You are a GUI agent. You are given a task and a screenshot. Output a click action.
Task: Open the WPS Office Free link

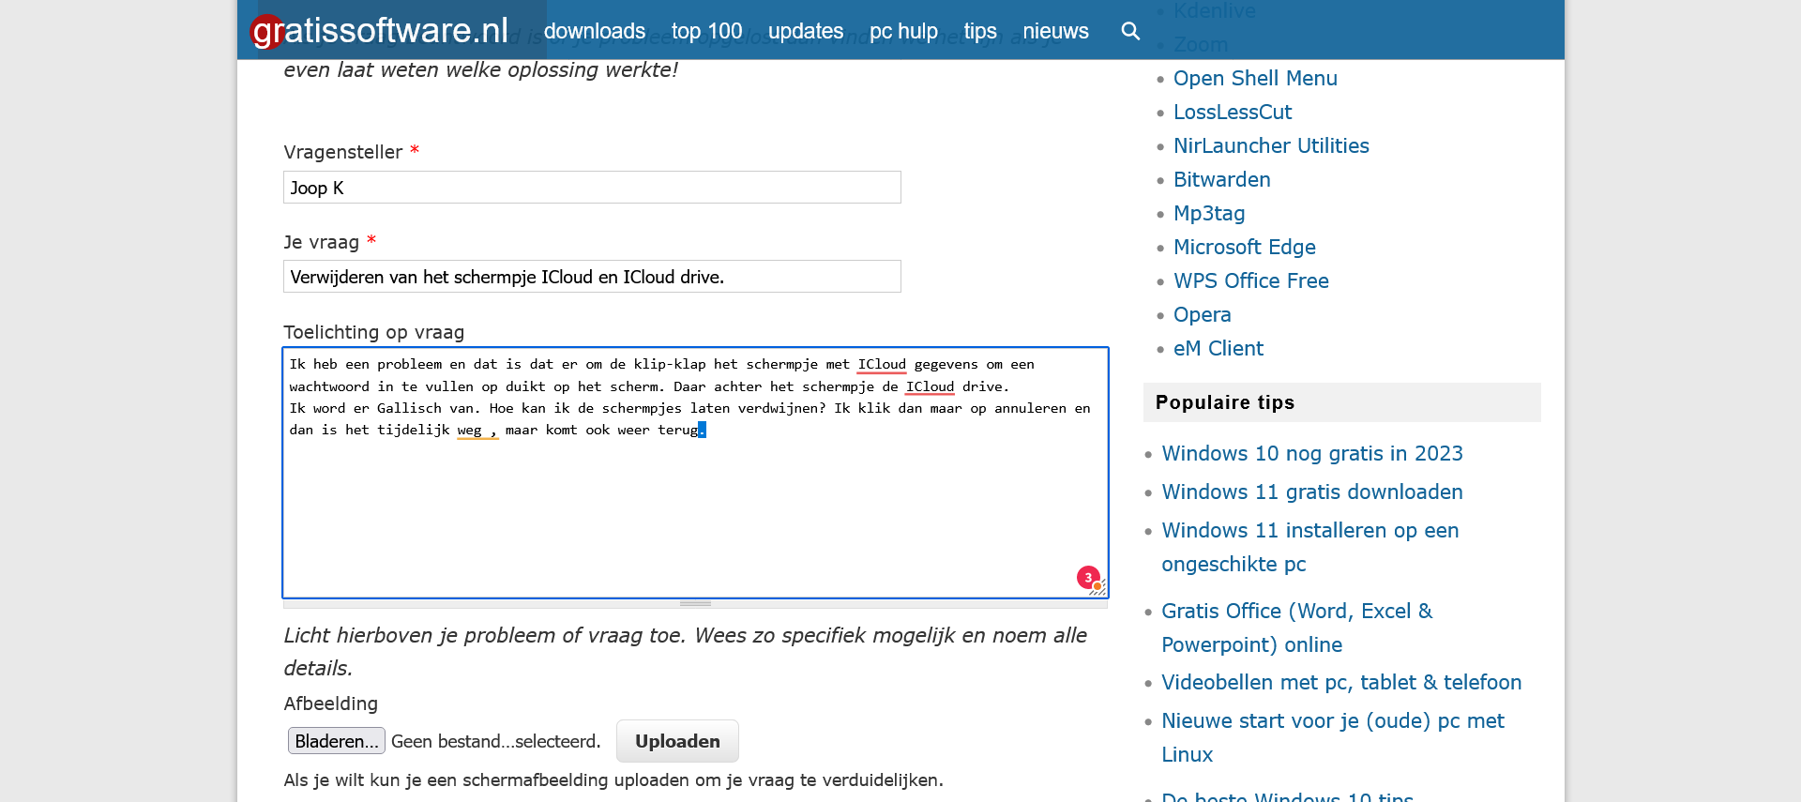point(1250,281)
